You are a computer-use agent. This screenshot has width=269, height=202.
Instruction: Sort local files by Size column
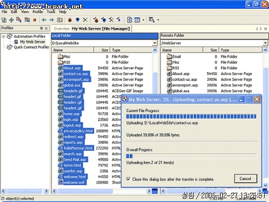pyautogui.click(x=102, y=50)
